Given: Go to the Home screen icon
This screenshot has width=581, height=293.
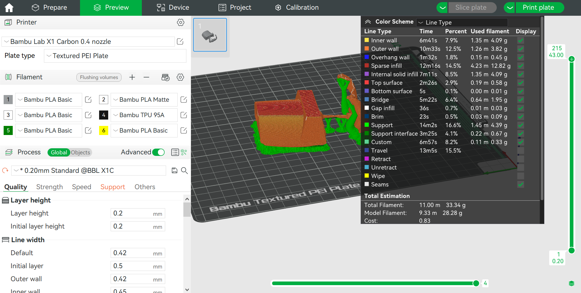Looking at the screenshot, I should point(9,8).
